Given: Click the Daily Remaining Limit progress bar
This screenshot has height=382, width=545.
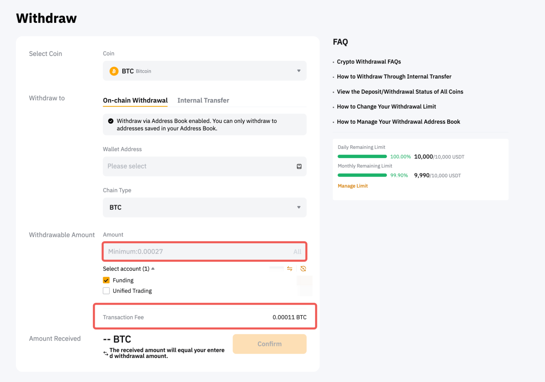Looking at the screenshot, I should click(362, 157).
